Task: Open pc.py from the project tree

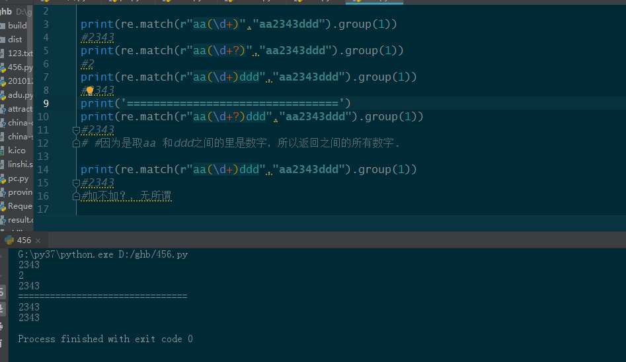Action: [x=17, y=178]
